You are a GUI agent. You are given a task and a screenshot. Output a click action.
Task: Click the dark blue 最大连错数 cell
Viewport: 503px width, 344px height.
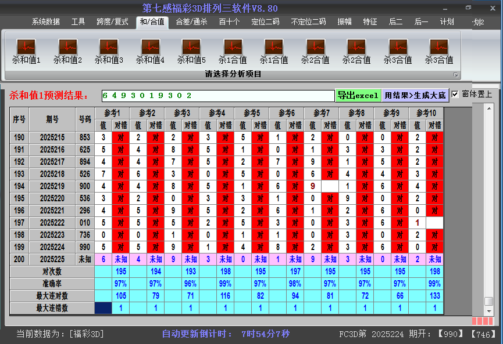[103, 308]
